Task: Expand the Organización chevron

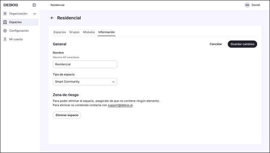Action: [35, 14]
